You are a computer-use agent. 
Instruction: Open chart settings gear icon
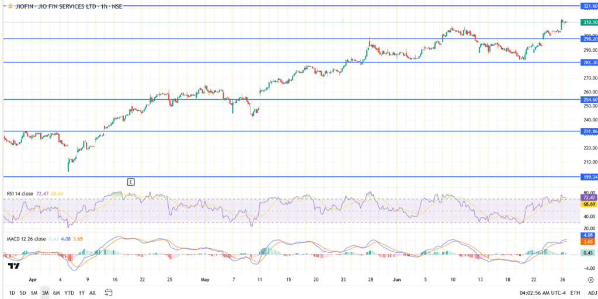point(591,280)
